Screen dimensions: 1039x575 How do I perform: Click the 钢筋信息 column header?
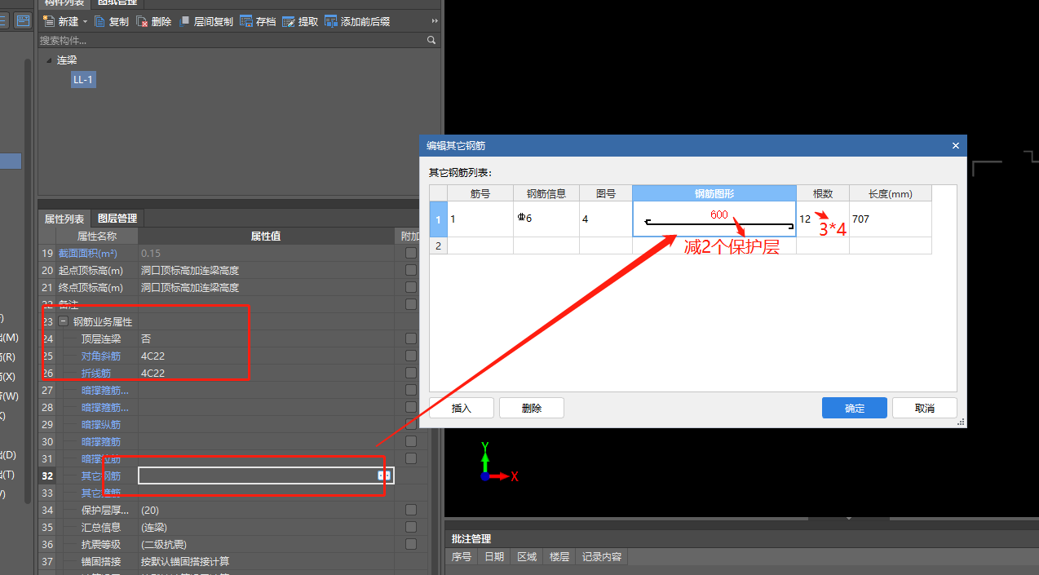546,193
